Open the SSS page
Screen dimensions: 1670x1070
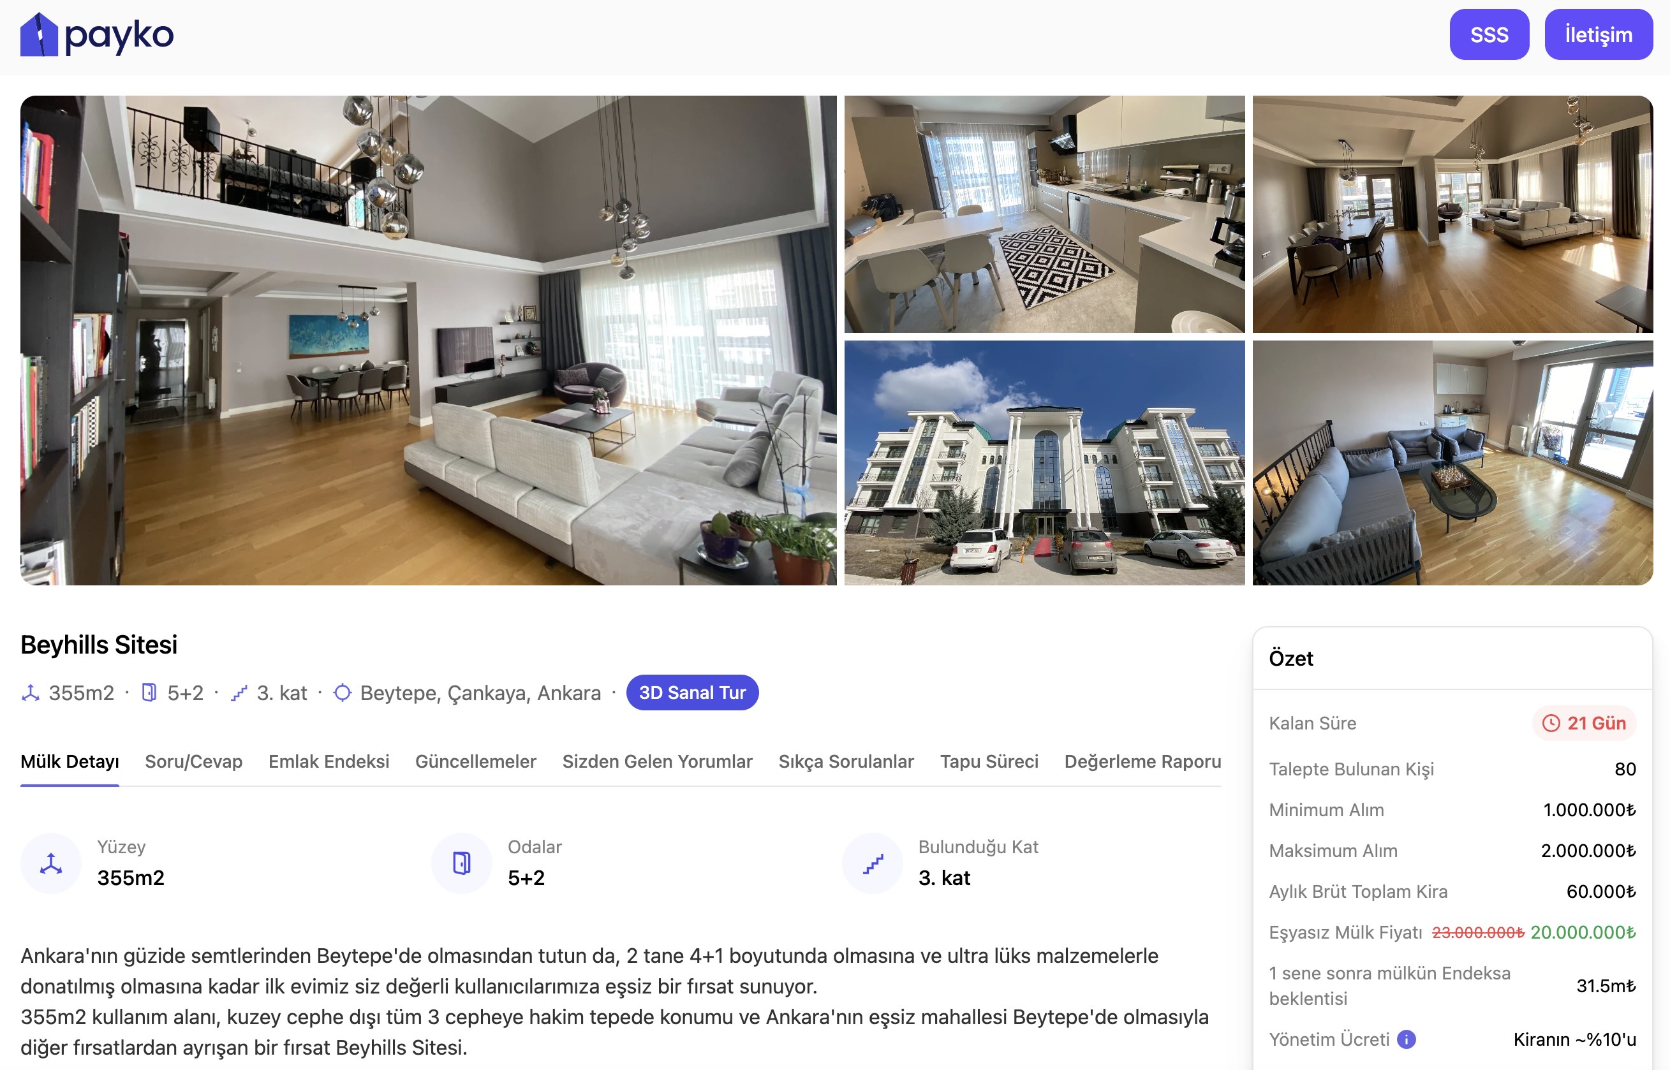click(x=1489, y=34)
